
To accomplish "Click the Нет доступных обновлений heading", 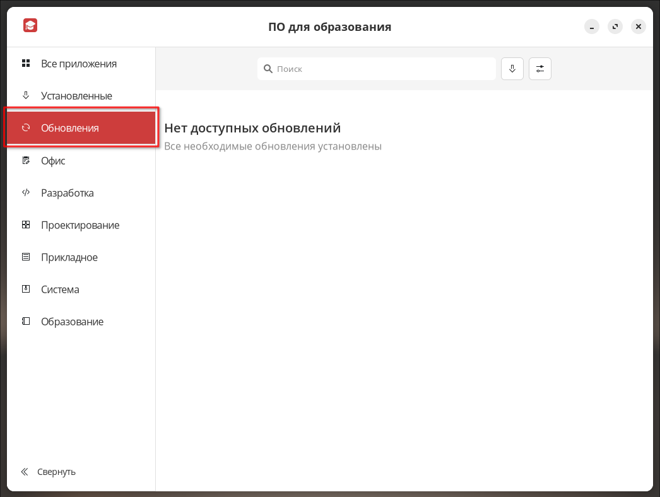I will (x=252, y=128).
